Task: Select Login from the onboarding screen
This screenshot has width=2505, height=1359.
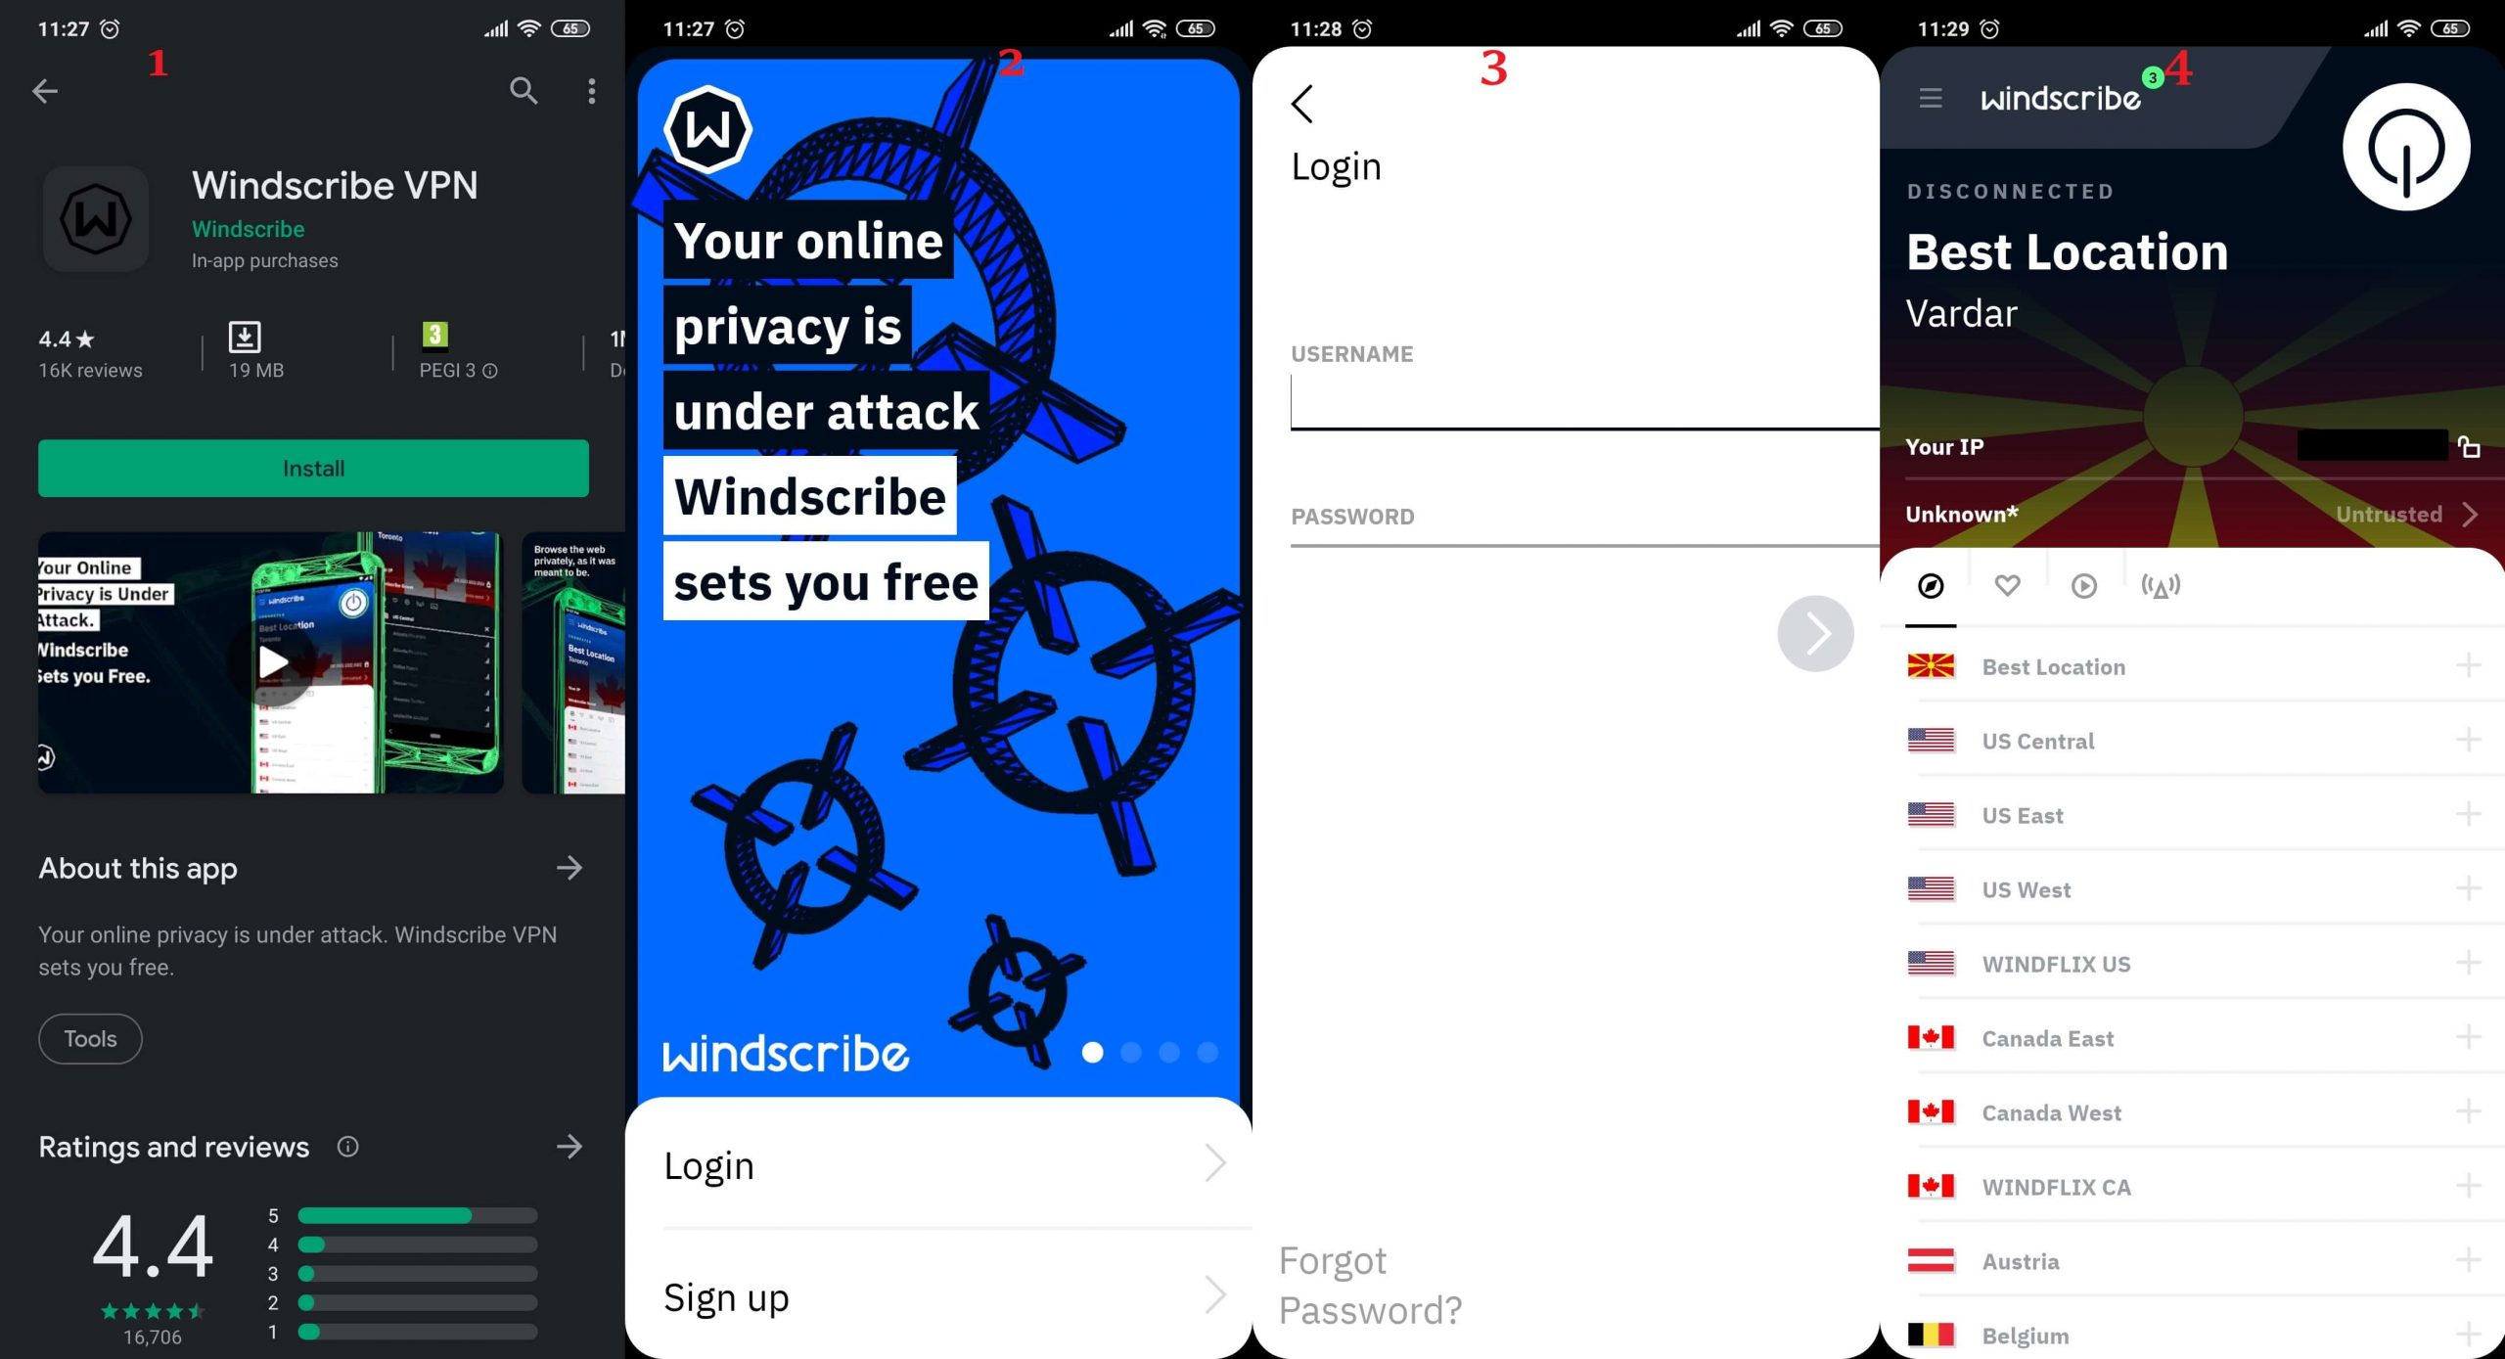Action: pyautogui.click(x=940, y=1163)
